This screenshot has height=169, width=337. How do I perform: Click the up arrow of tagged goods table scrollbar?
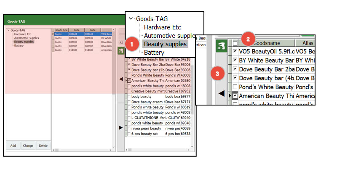(114, 30)
